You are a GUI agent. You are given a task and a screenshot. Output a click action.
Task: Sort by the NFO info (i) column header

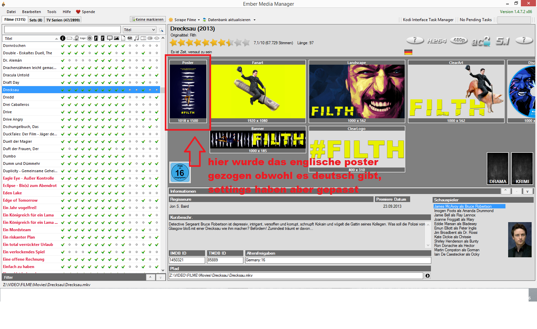63,38
